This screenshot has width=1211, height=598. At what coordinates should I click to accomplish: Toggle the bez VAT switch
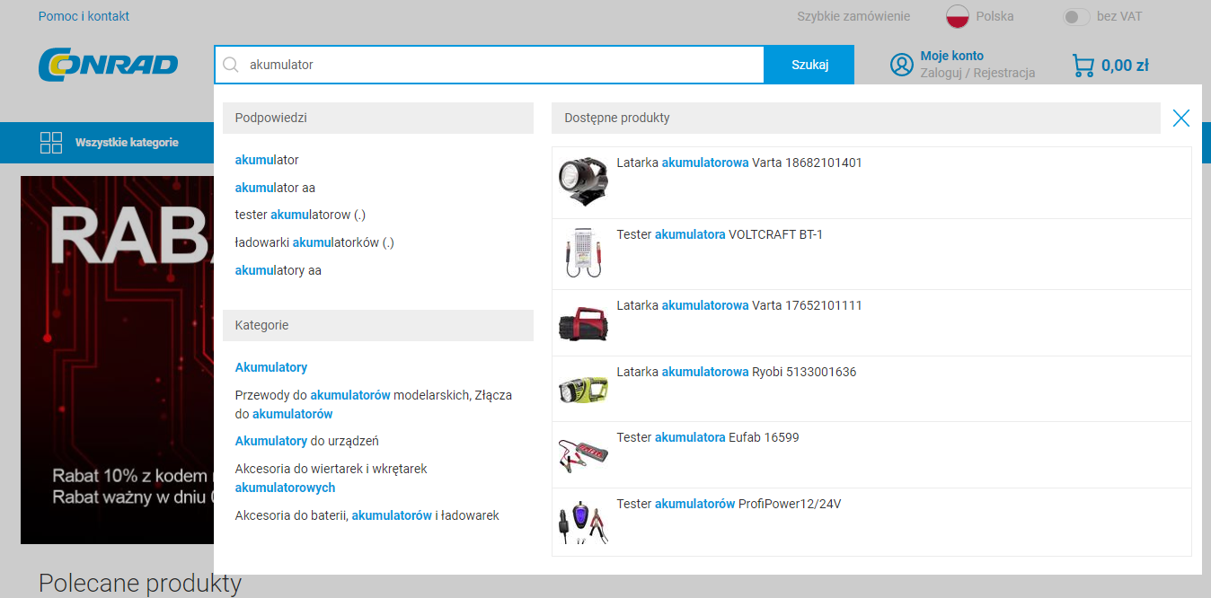pos(1076,16)
